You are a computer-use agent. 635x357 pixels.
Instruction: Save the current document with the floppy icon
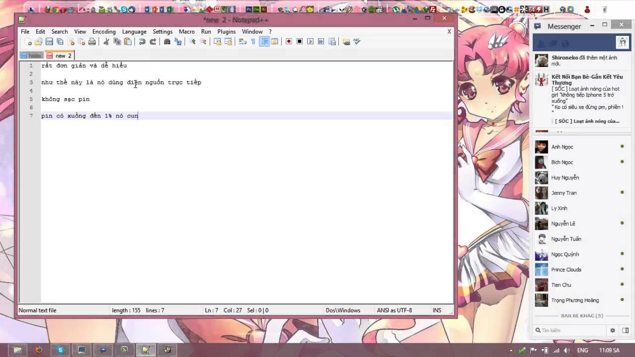point(49,42)
